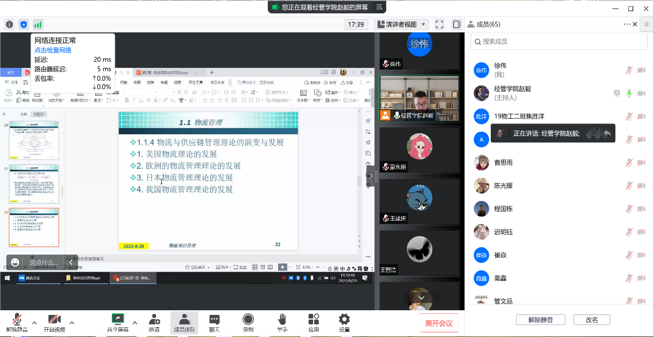Enter full screen with the fullscreen icon
The image size is (653, 337).
pos(439,24)
